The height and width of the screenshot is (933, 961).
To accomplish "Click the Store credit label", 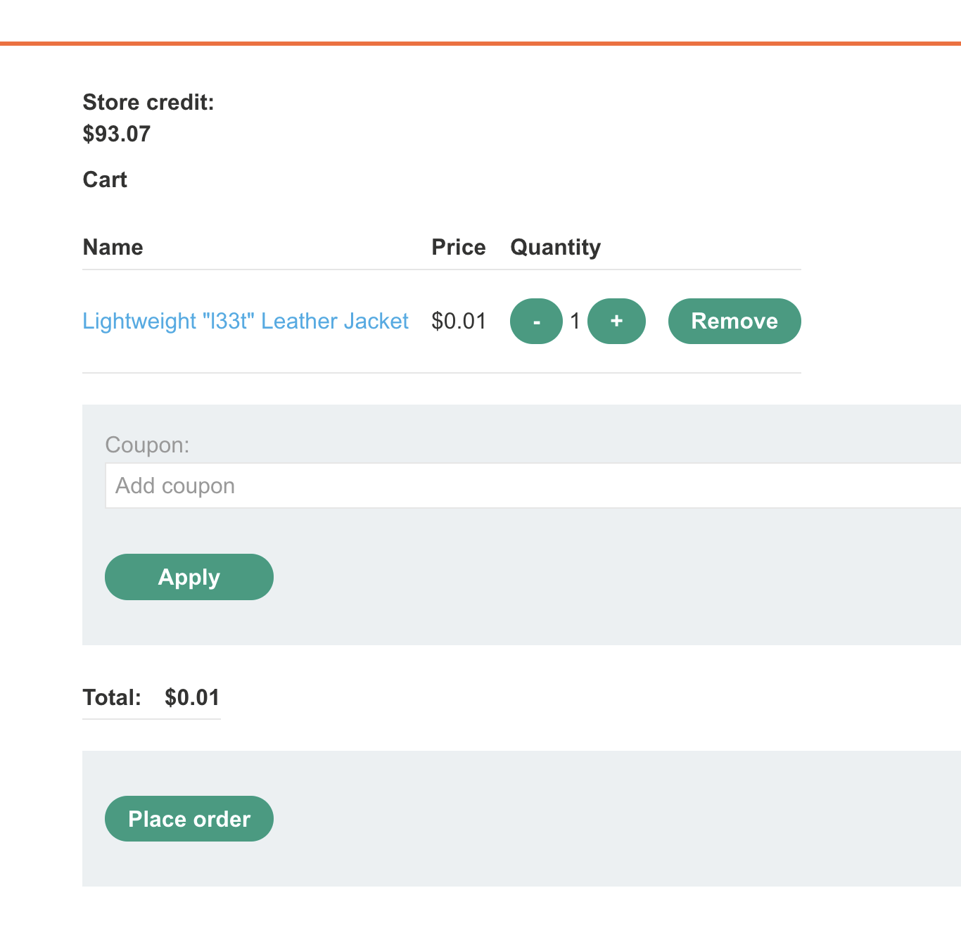I will click(148, 103).
